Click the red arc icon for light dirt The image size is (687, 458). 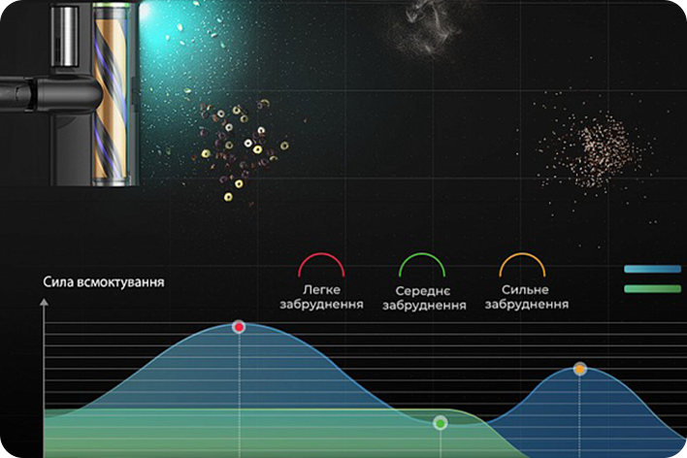click(321, 265)
